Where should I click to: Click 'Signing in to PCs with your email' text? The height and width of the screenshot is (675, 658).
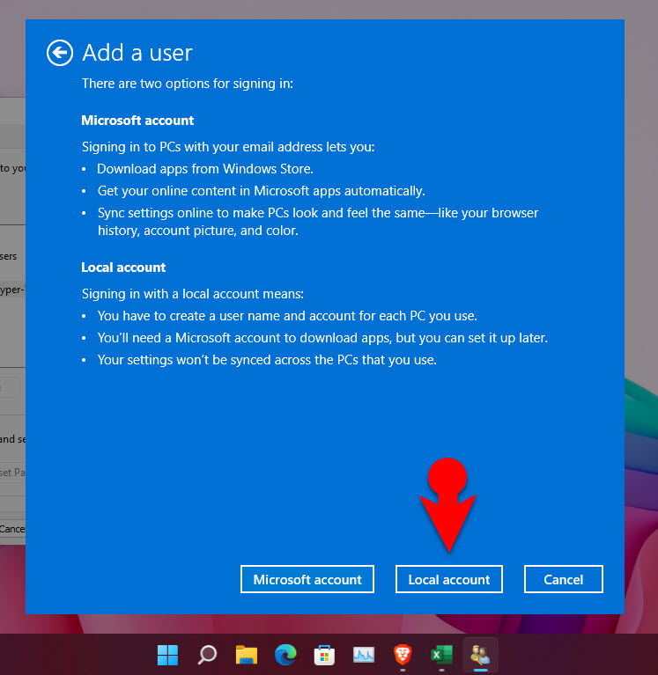[228, 147]
